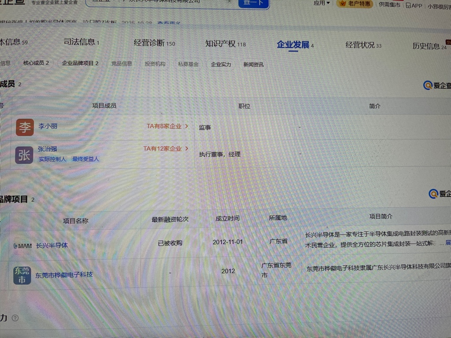The width and height of the screenshot is (451, 338).
Task: Select the 核心成员 2 sub-tab
Action: (36, 63)
